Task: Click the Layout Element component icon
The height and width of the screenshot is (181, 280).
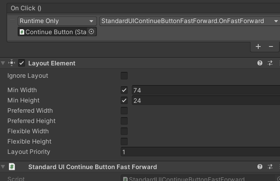Action: point(11,63)
